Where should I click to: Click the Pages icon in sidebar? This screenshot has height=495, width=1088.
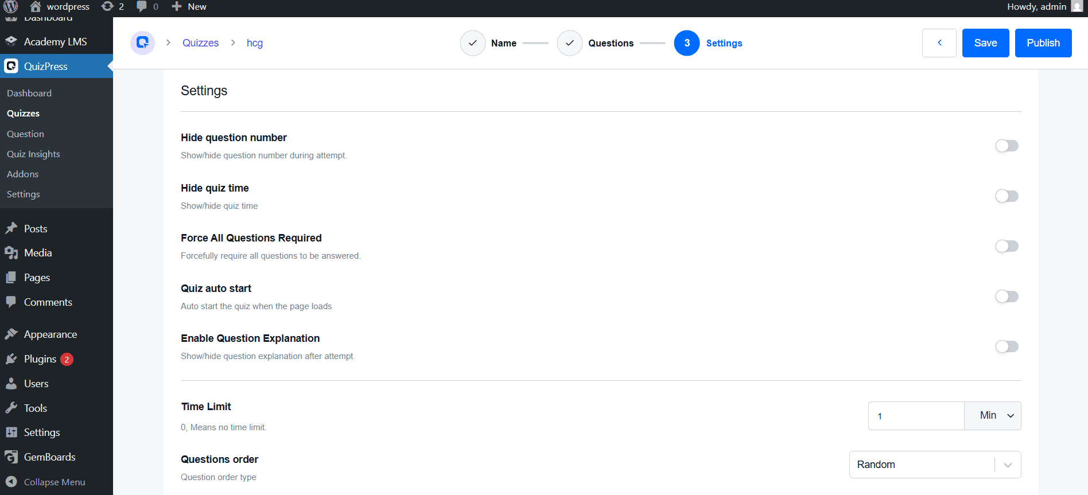point(11,277)
